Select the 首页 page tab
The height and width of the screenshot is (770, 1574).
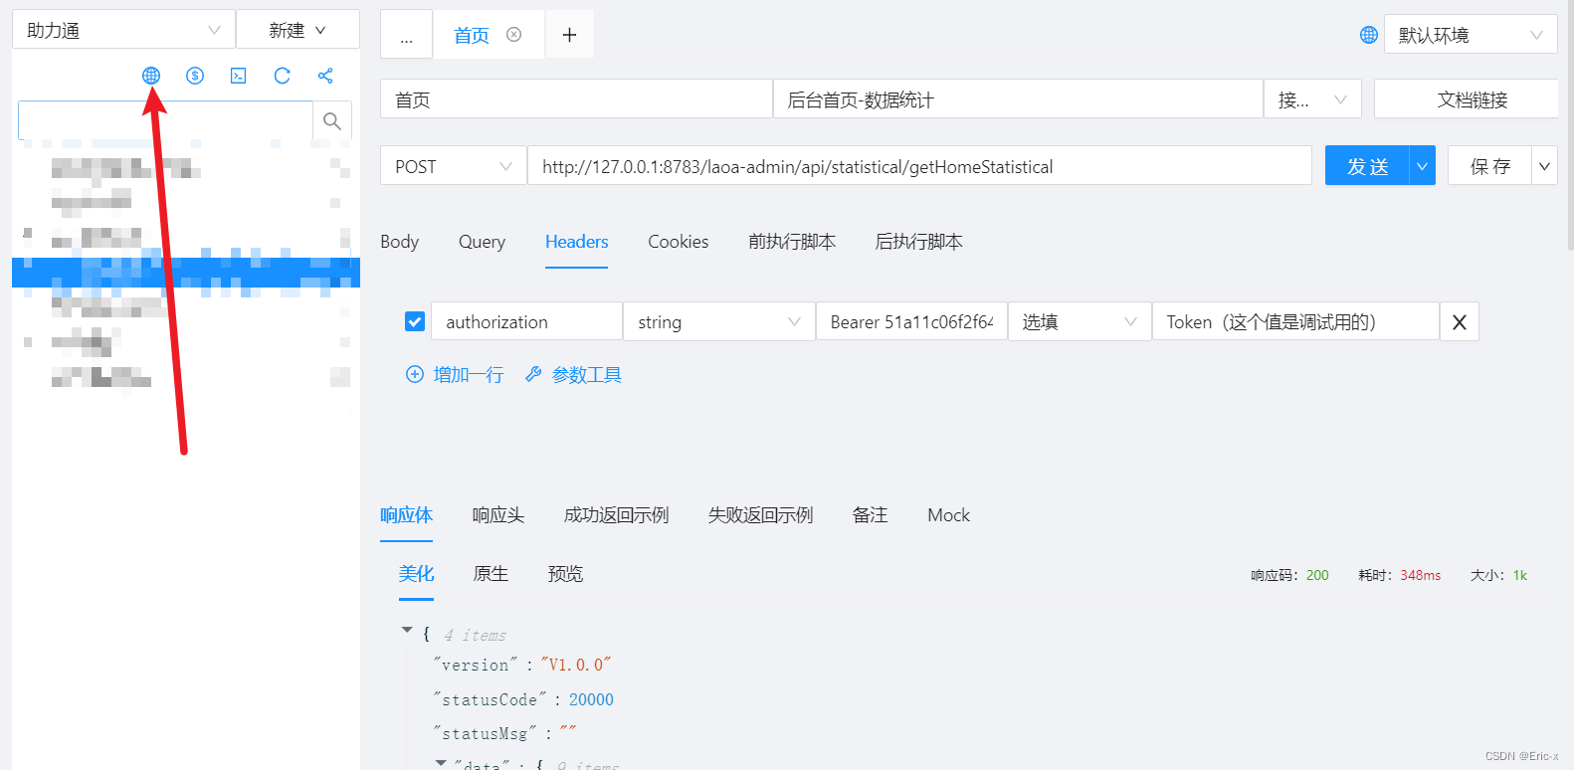point(472,35)
